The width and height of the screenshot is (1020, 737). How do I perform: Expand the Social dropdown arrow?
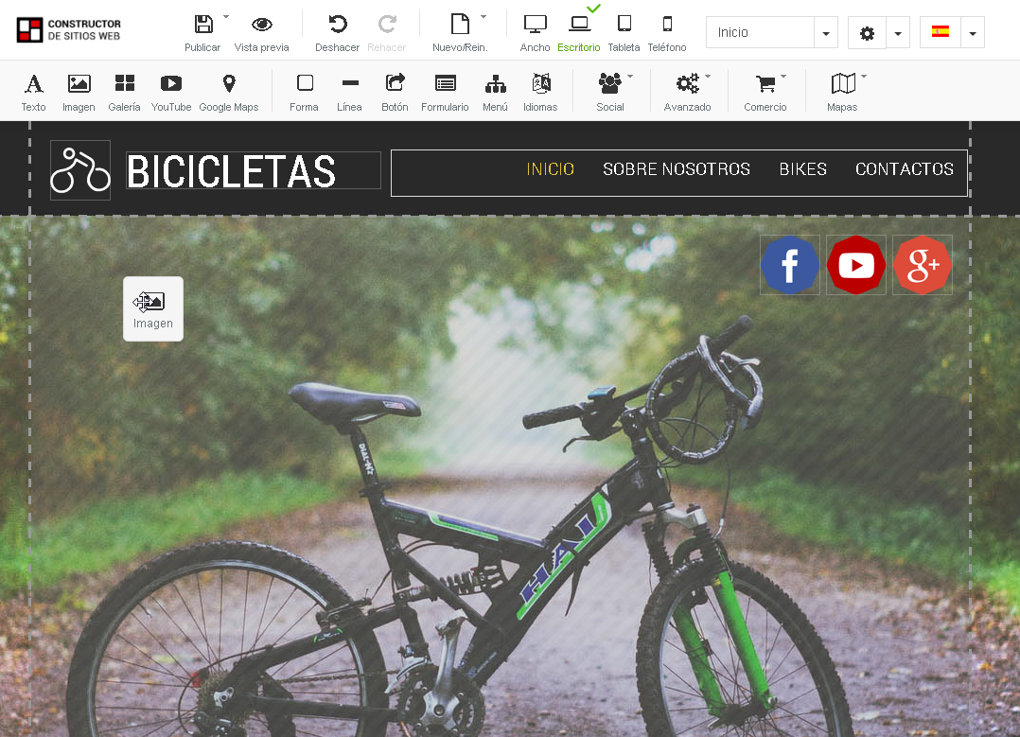pos(630,77)
